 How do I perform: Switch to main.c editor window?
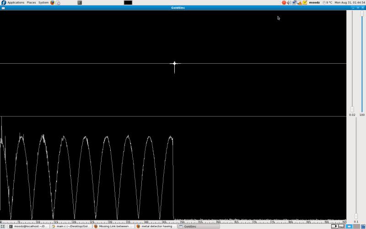point(71,226)
